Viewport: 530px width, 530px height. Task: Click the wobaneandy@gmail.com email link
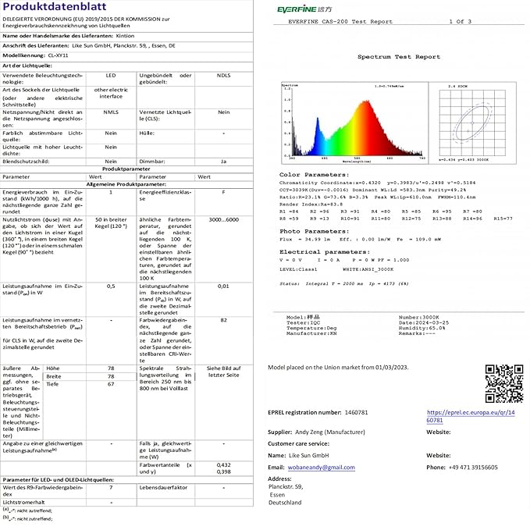[322, 467]
